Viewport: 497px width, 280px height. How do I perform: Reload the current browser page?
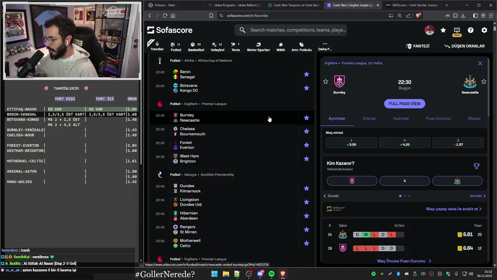tap(165, 16)
